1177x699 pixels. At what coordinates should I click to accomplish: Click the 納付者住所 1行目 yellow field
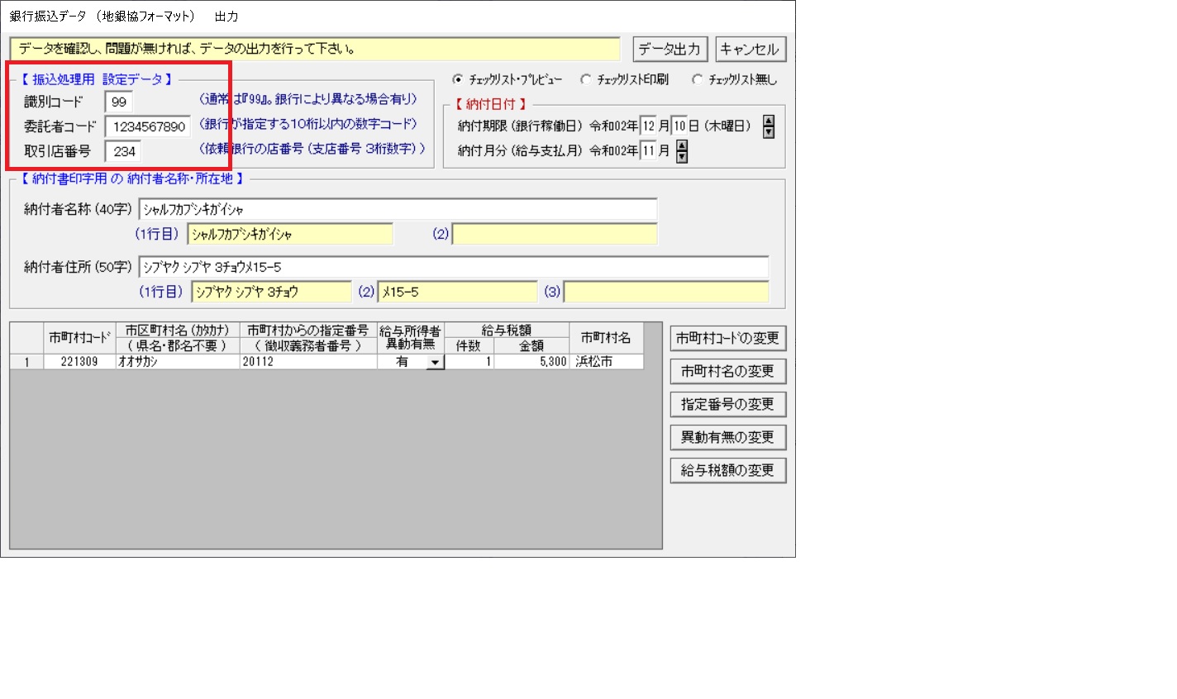pyautogui.click(x=271, y=292)
